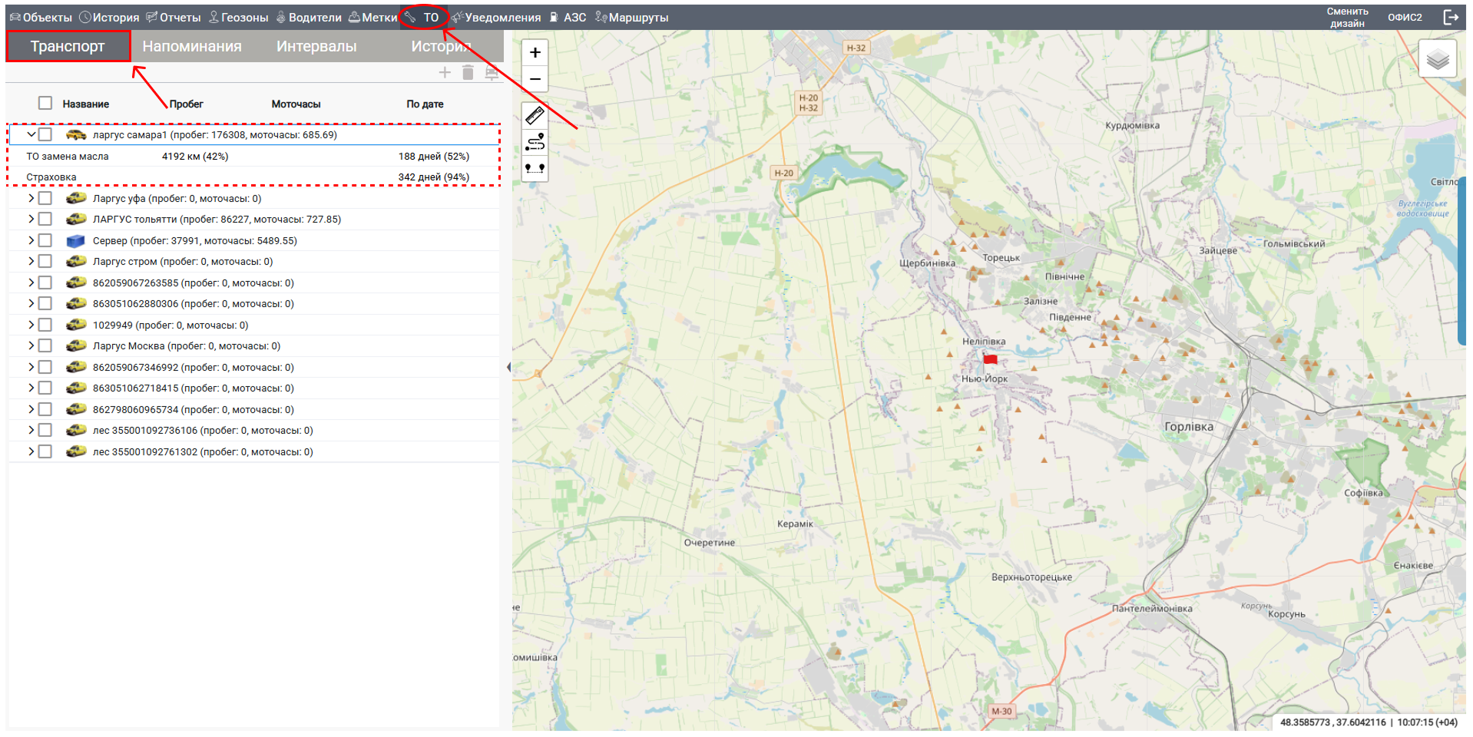The width and height of the screenshot is (1473, 737).
Task: Click the logout icon
Action: coord(1451,17)
